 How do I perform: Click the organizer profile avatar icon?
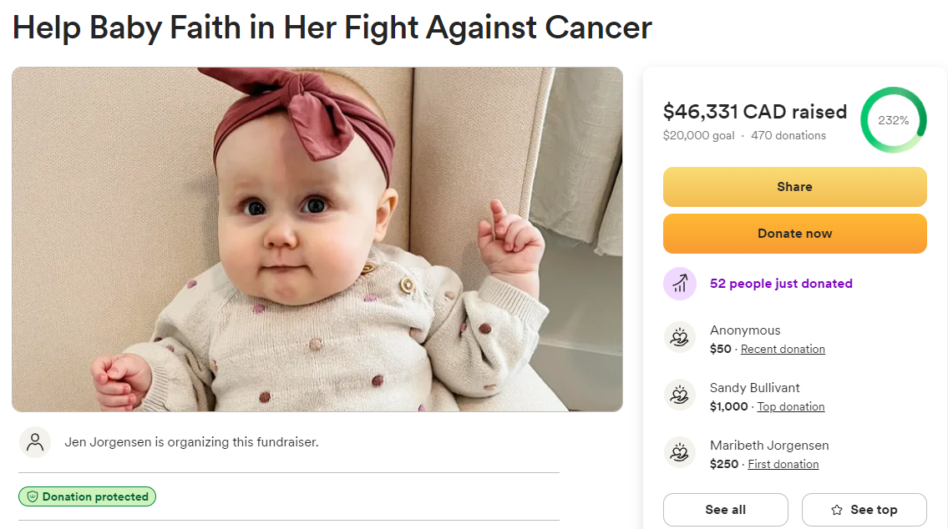(35, 442)
